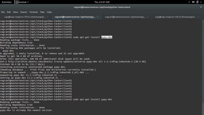Click the '(Reading database ... 77145 files' line
This screenshot has width=204, height=115.
click(48, 70)
